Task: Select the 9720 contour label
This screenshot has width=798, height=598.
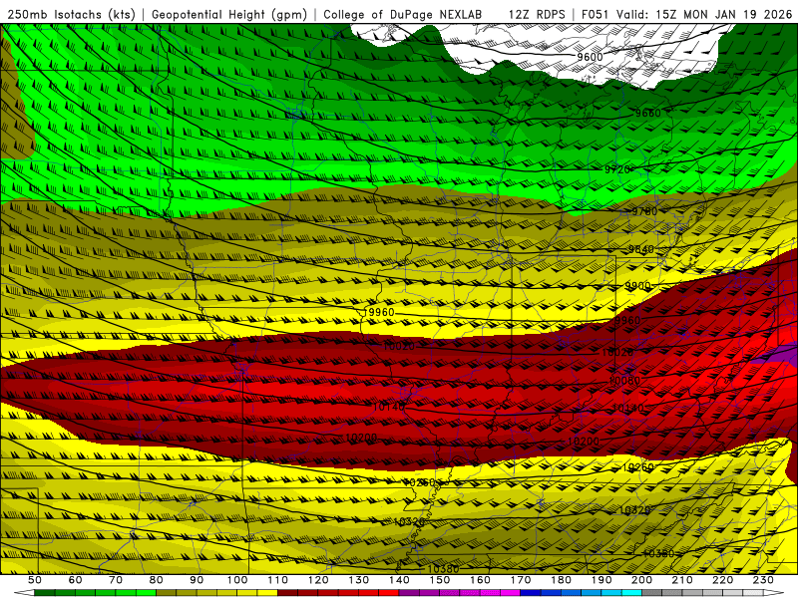Action: coord(617,169)
